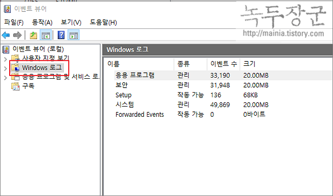333x196 pixels.
Task: Click the Back arrow toolbar icon
Action: pyautogui.click(x=6, y=35)
